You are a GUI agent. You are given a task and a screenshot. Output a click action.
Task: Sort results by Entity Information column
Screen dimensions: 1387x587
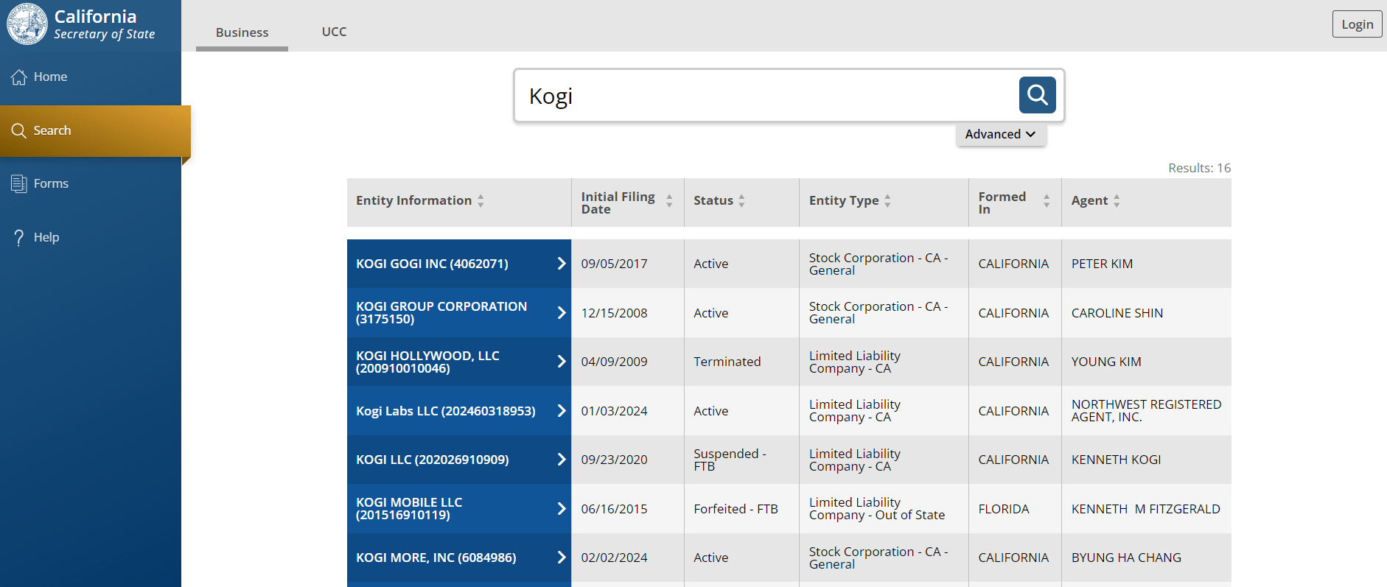click(481, 200)
